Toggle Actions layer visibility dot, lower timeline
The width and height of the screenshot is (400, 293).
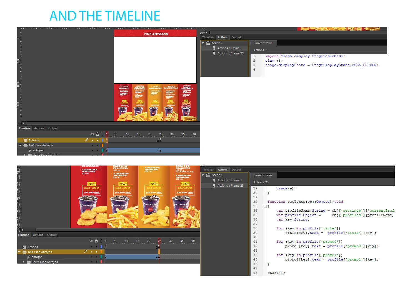click(91, 247)
